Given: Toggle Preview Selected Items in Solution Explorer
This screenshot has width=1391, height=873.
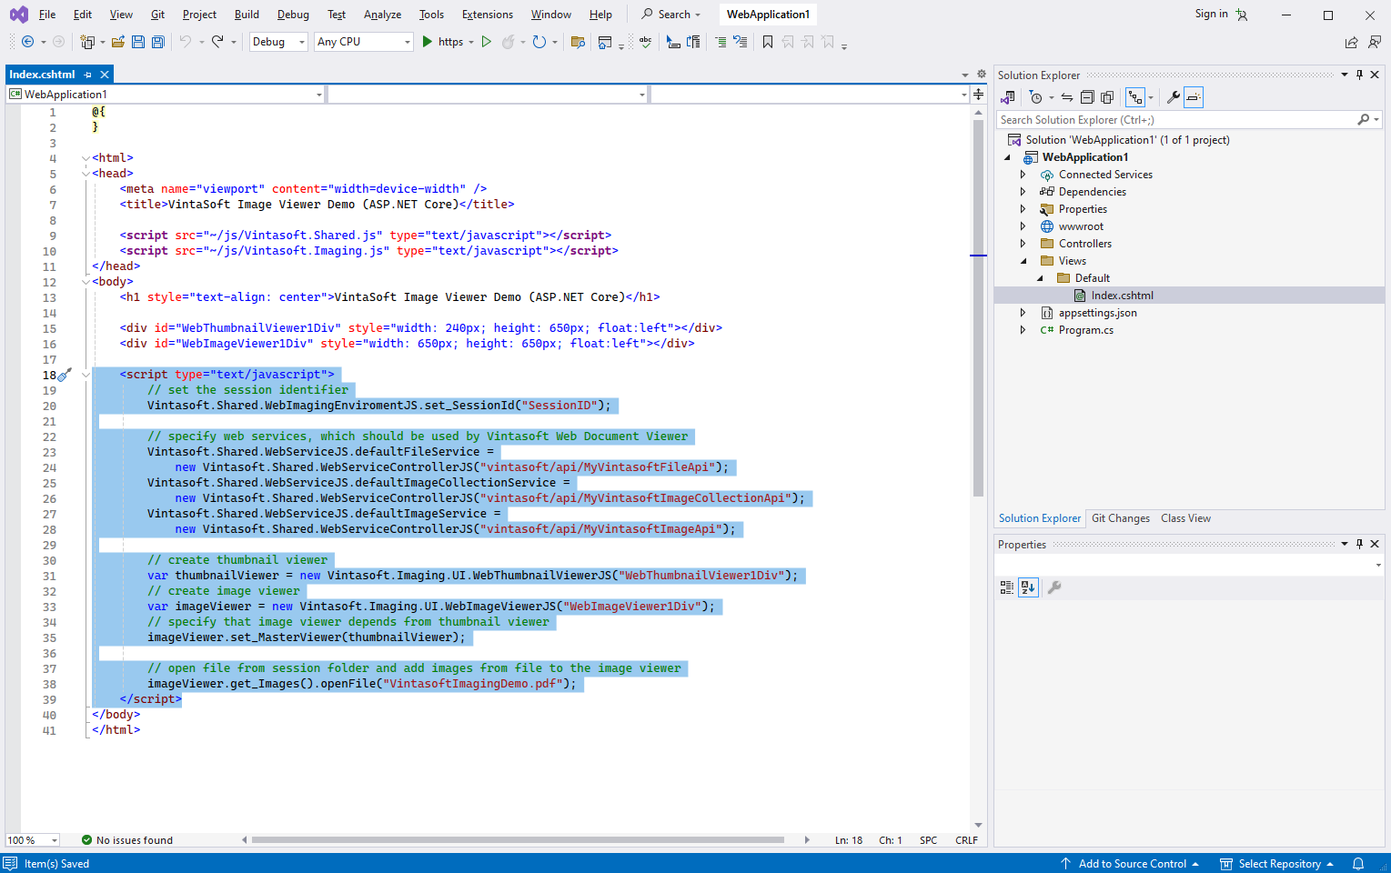Looking at the screenshot, I should click(x=1194, y=97).
